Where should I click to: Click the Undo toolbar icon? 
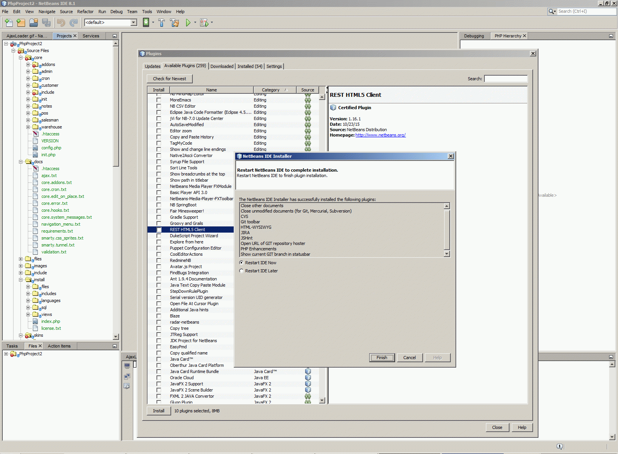(61, 23)
